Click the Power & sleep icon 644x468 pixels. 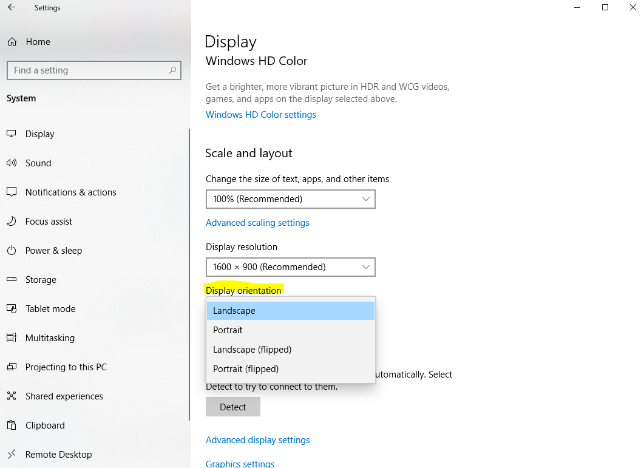pyautogui.click(x=12, y=250)
